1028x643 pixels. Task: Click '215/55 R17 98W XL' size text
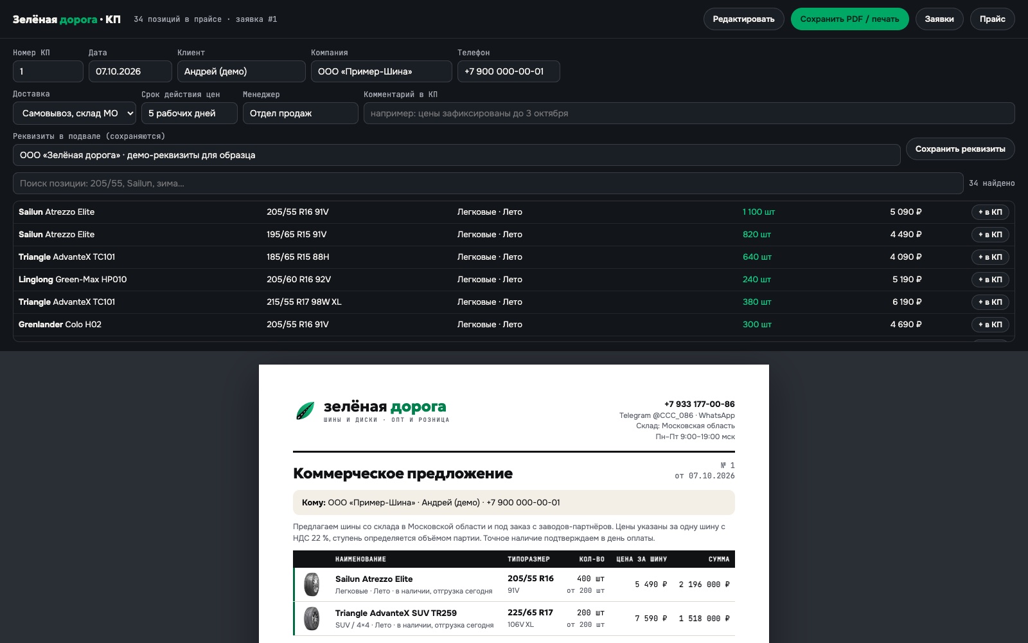tap(304, 302)
